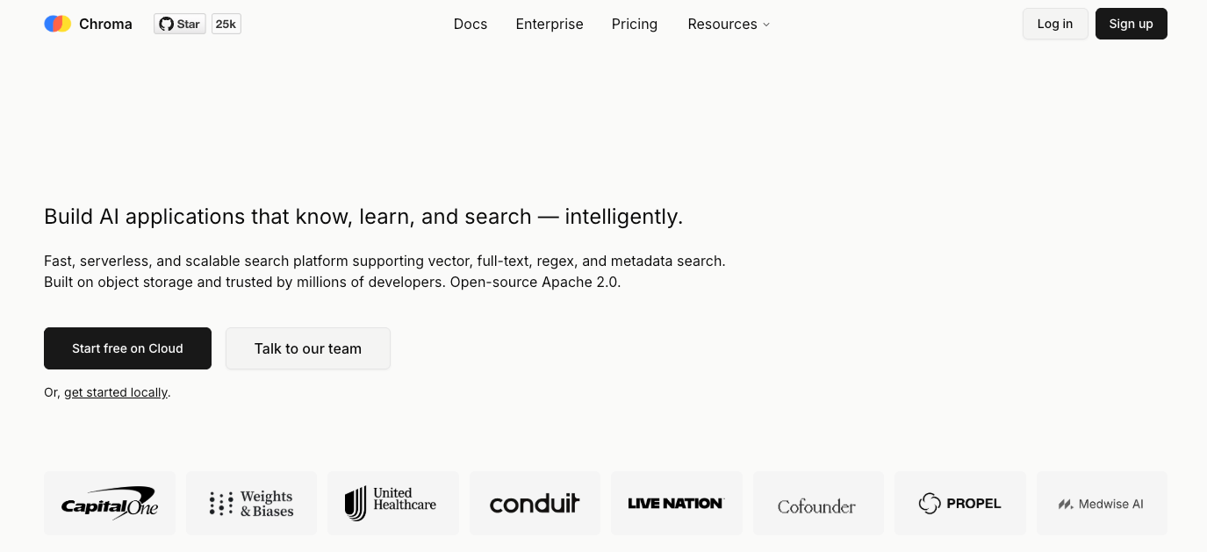
Task: Follow the get started locally link
Action: coord(116,392)
